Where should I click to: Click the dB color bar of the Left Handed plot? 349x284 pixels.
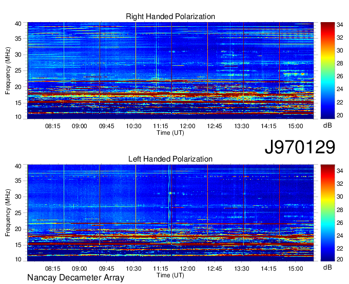(x=327, y=213)
